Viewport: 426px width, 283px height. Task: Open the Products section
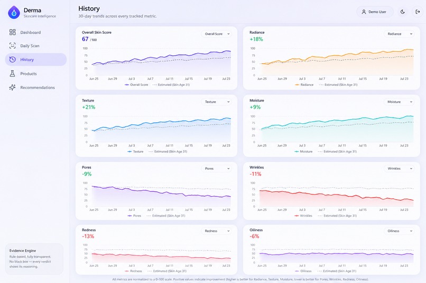pyautogui.click(x=36, y=73)
